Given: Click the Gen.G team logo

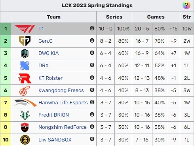Looking at the screenshot, I should click(x=25, y=41).
